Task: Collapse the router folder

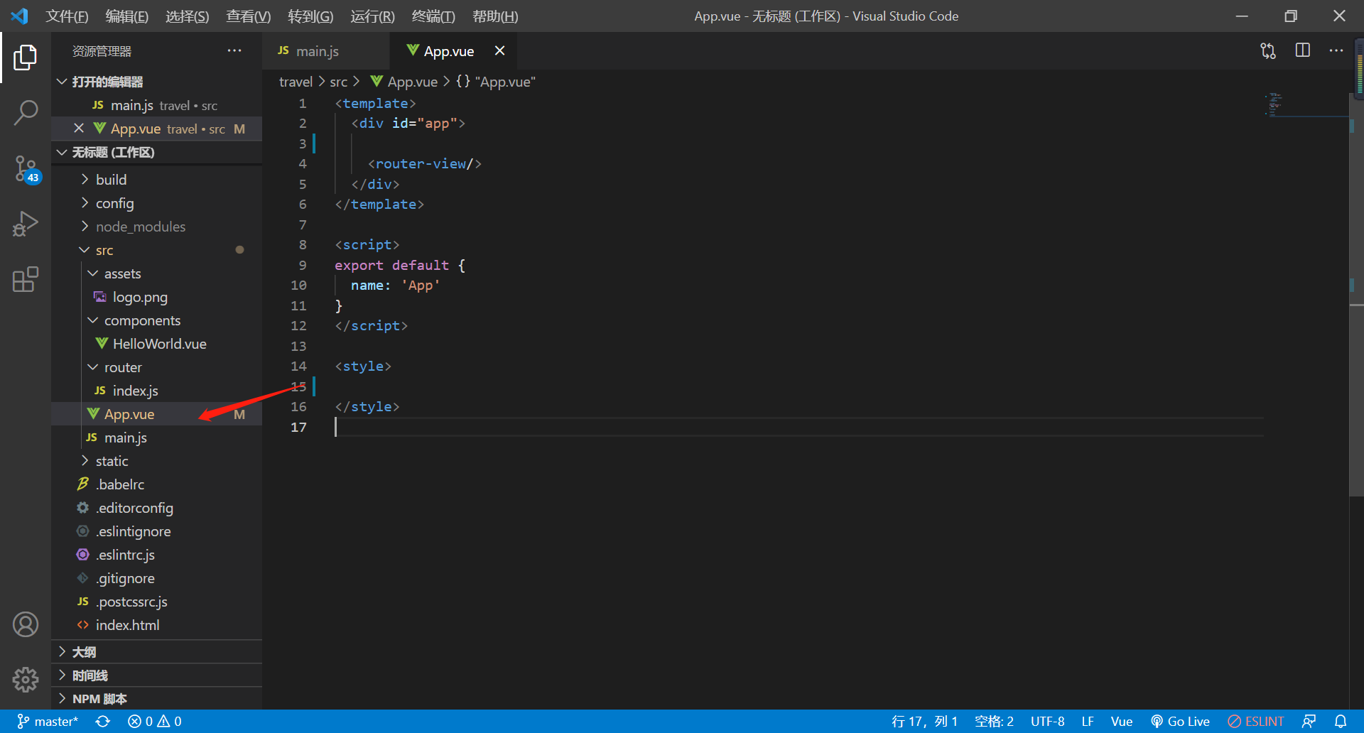Action: [156, 367]
